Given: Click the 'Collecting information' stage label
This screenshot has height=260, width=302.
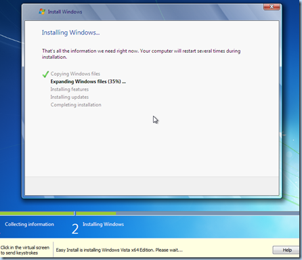Looking at the screenshot, I should [x=30, y=224].
